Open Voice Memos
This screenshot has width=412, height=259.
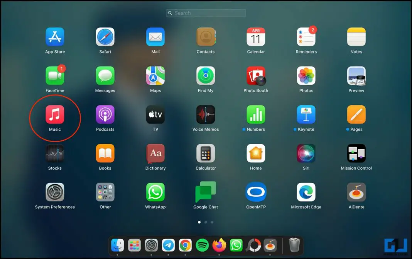tap(206, 114)
